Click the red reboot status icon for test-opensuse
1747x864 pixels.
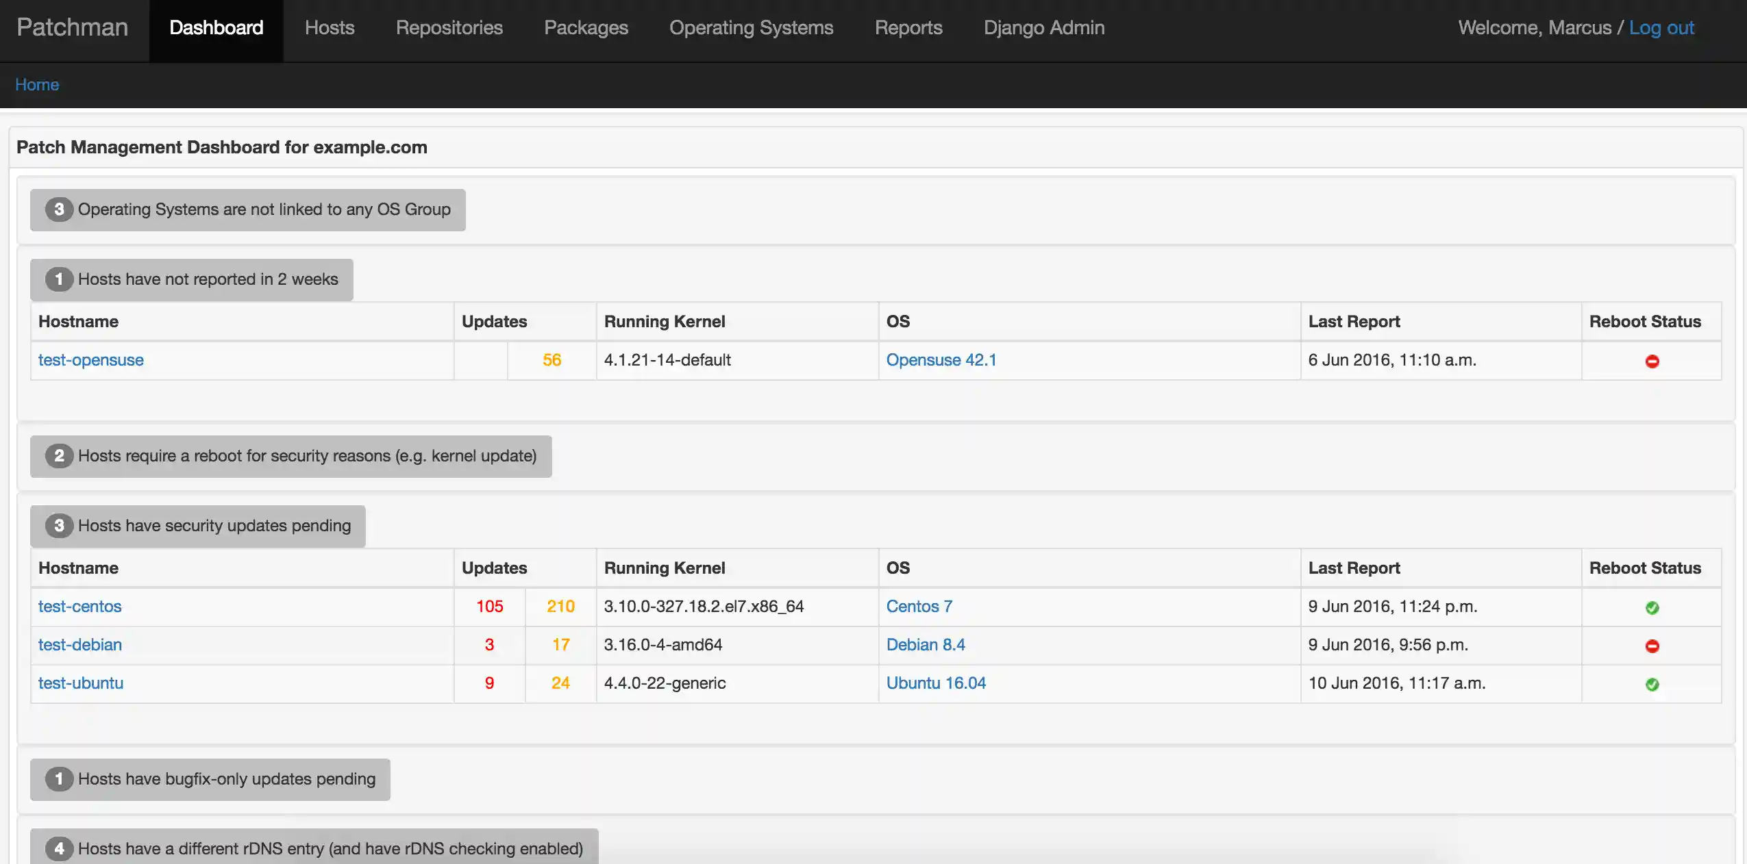click(x=1652, y=361)
